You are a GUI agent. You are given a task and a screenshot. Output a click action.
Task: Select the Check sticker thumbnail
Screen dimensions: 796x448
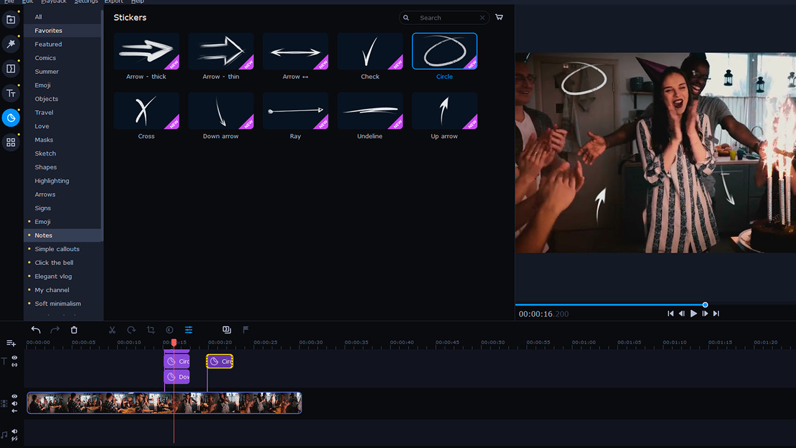click(x=369, y=51)
